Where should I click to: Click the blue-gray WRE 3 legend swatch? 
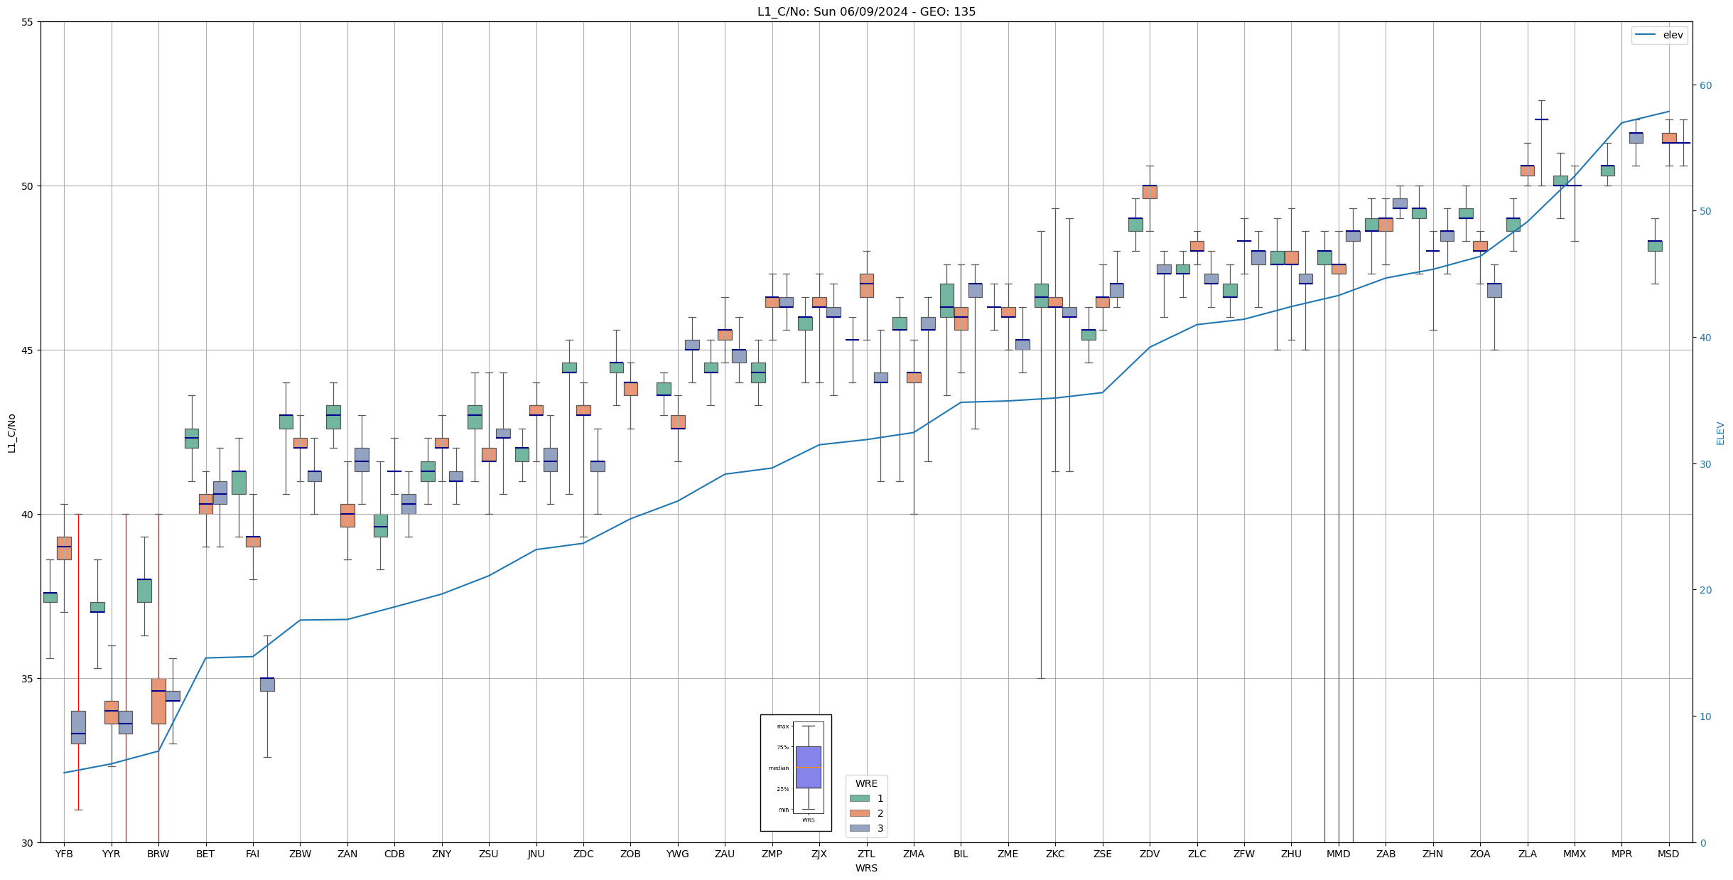tap(859, 828)
